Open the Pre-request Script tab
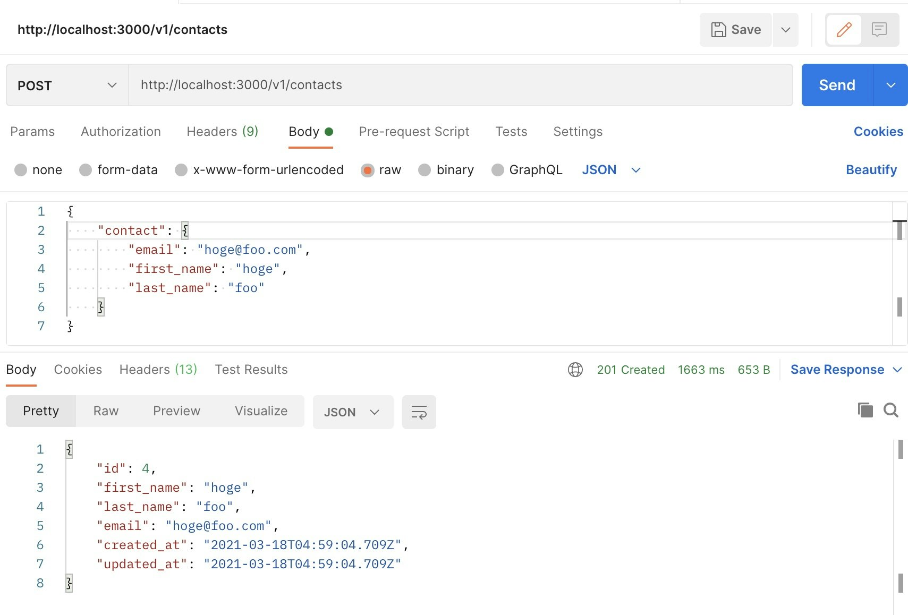 (414, 132)
